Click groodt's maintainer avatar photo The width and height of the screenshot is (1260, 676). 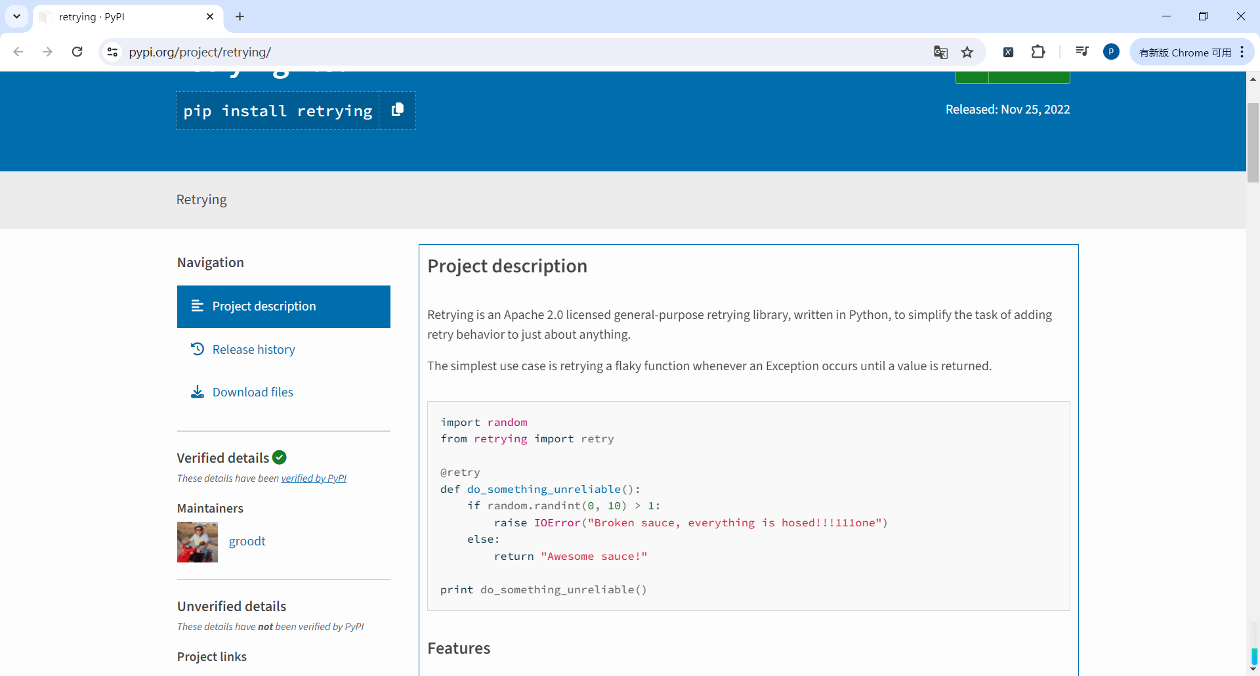click(198, 542)
